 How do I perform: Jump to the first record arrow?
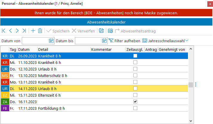pyautogui.click(x=4, y=31)
